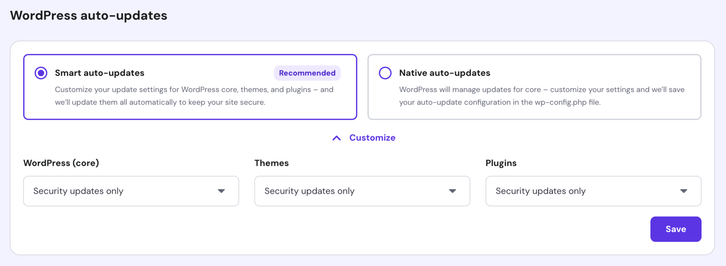Select the Native auto-updates radio button
726x266 pixels.
[x=385, y=73]
